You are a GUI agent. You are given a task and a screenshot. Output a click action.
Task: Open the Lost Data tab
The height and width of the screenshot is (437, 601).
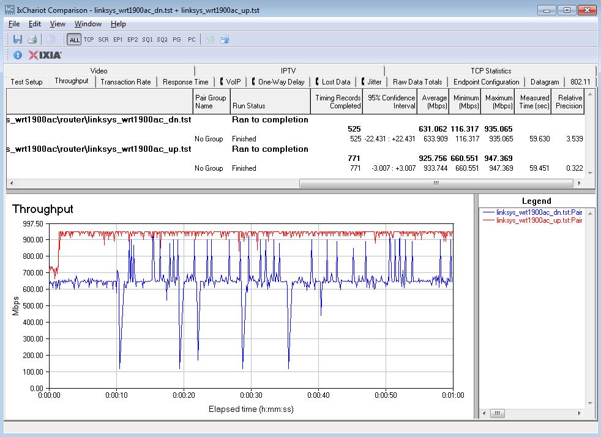point(333,81)
